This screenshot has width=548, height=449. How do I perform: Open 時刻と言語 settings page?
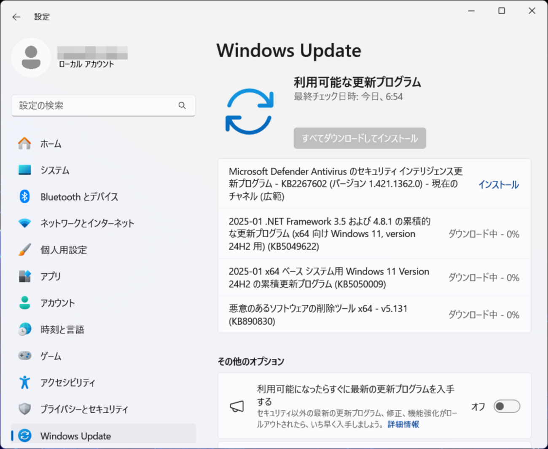coord(103,329)
